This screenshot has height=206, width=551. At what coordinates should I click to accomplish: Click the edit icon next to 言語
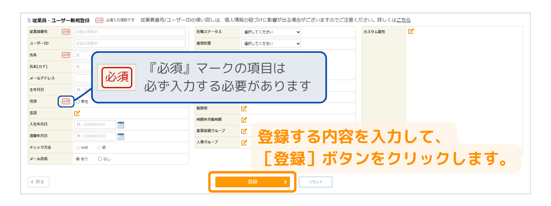77,113
